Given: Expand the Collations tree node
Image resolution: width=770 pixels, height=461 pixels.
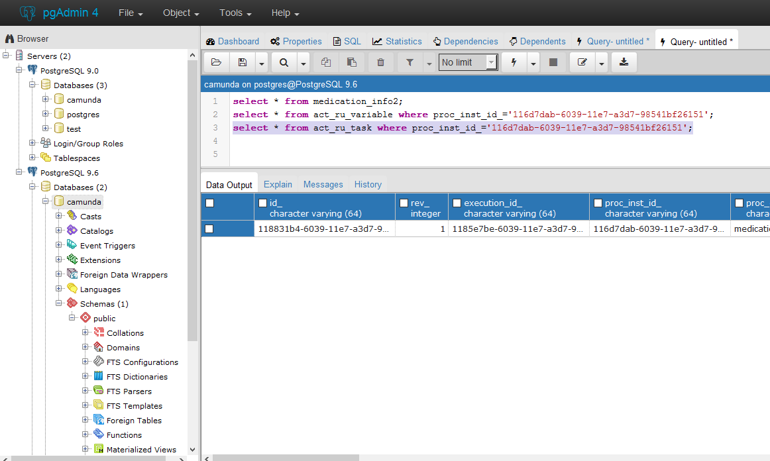Looking at the screenshot, I should coord(85,333).
